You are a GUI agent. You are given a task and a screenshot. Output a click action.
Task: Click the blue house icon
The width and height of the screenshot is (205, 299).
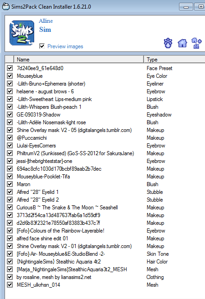182,43
